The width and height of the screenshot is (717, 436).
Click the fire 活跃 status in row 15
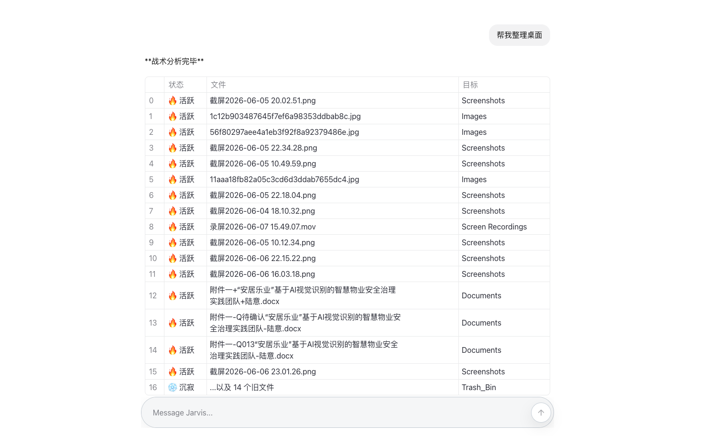pos(181,371)
